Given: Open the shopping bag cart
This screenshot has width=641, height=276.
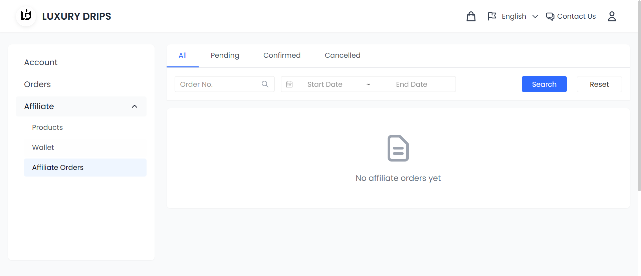Looking at the screenshot, I should coord(471,16).
